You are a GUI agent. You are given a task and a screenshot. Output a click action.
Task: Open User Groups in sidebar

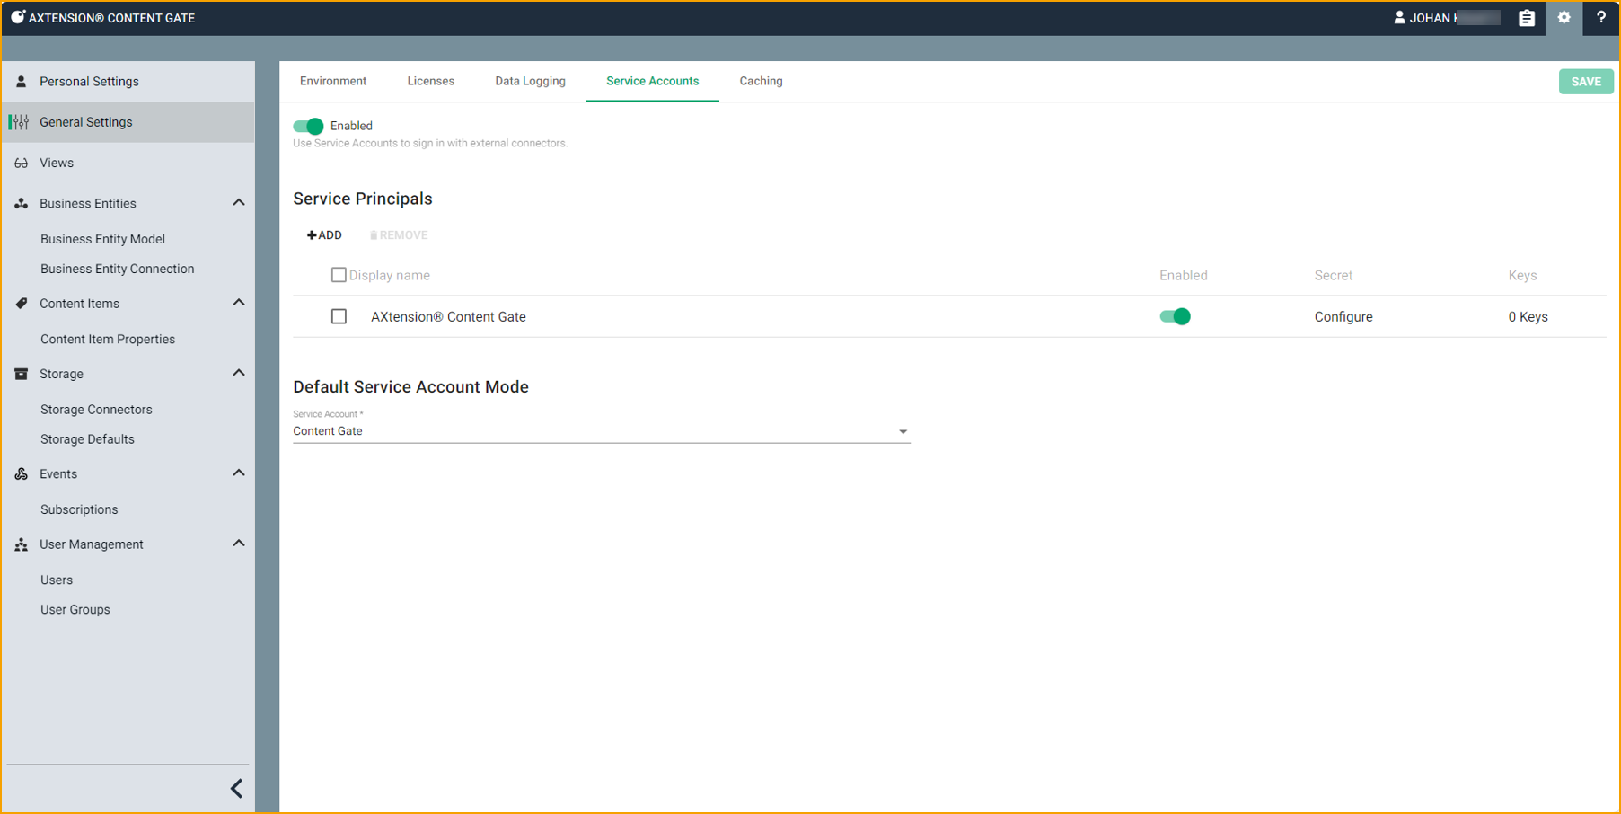coord(75,610)
